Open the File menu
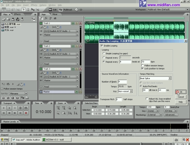The width and height of the screenshot is (190, 145). [x=2, y=5]
